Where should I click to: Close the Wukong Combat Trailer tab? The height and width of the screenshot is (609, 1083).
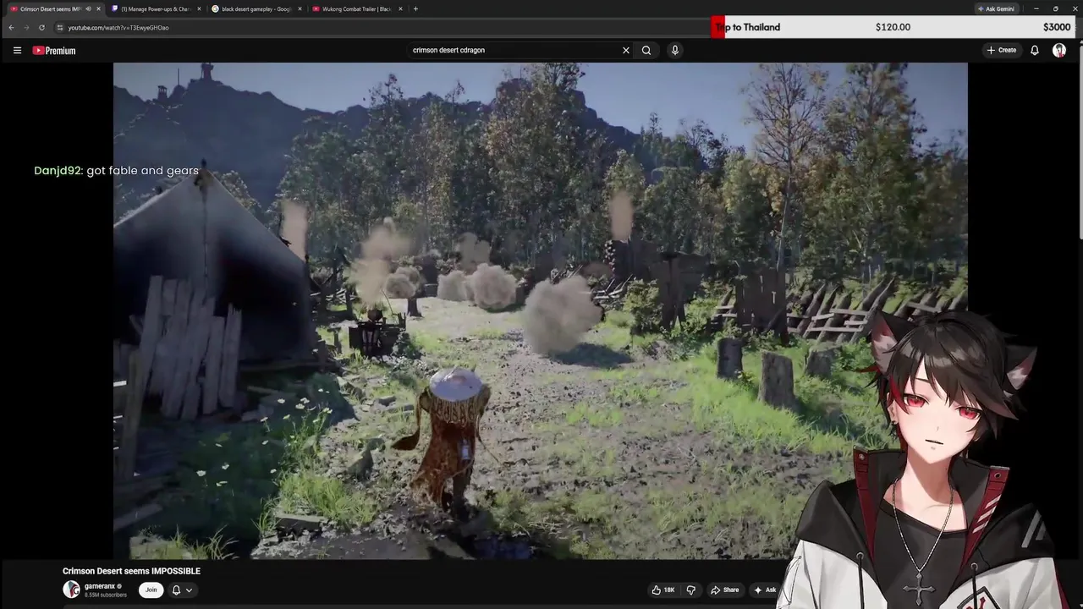[400, 8]
